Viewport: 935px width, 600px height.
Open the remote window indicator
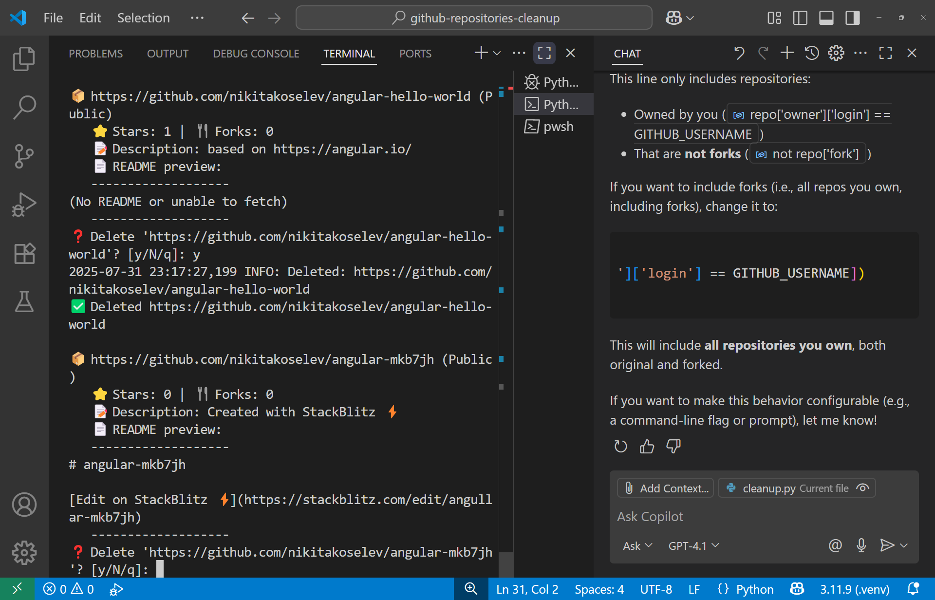[x=17, y=589]
